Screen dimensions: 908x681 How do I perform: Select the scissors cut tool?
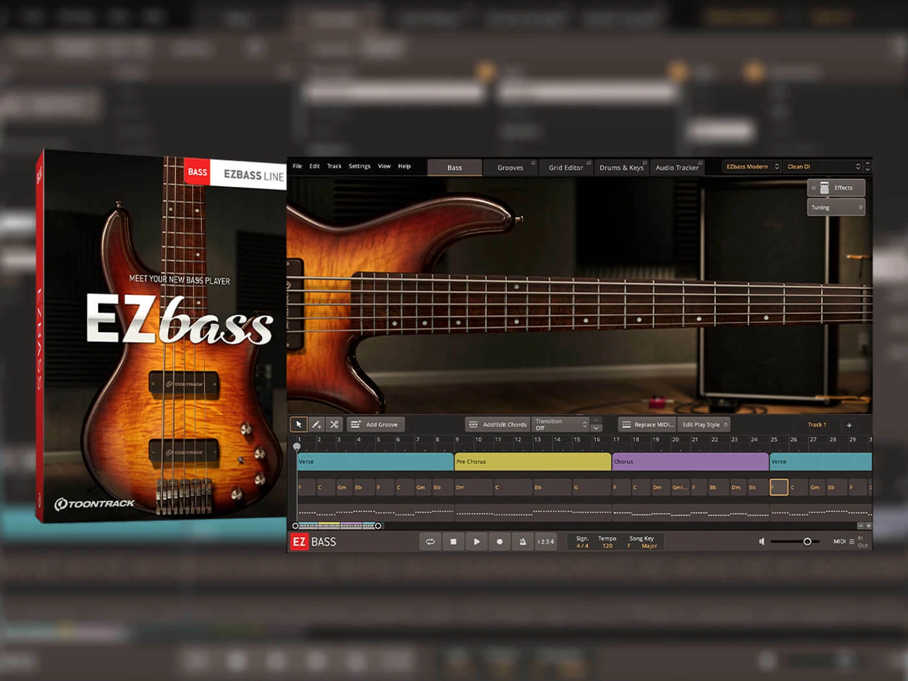(x=335, y=424)
